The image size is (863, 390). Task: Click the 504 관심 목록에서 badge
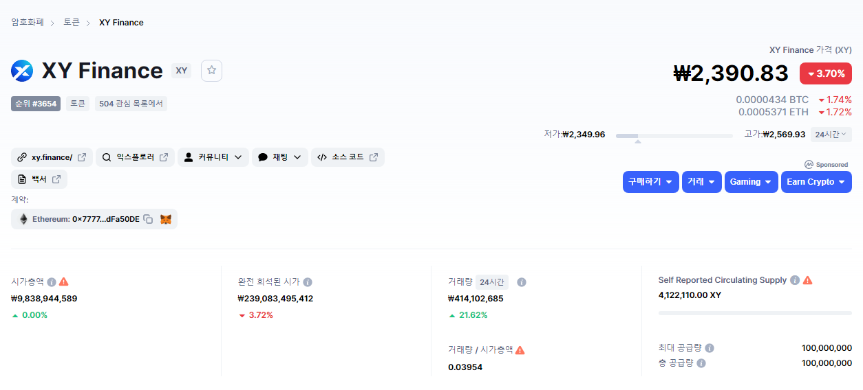131,104
